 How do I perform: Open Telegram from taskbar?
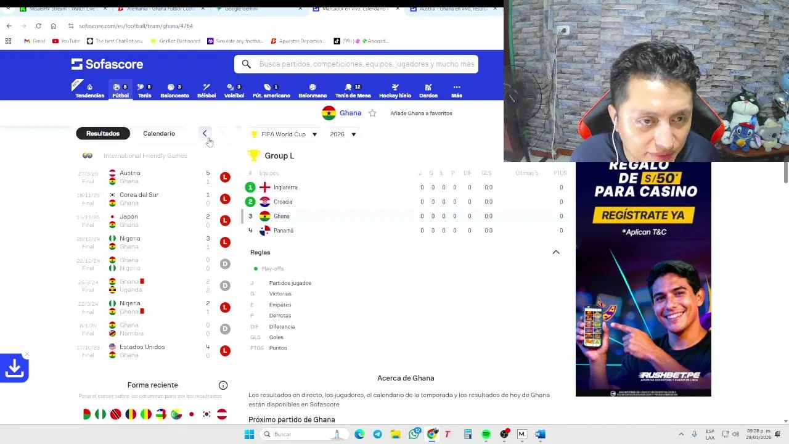click(377, 434)
